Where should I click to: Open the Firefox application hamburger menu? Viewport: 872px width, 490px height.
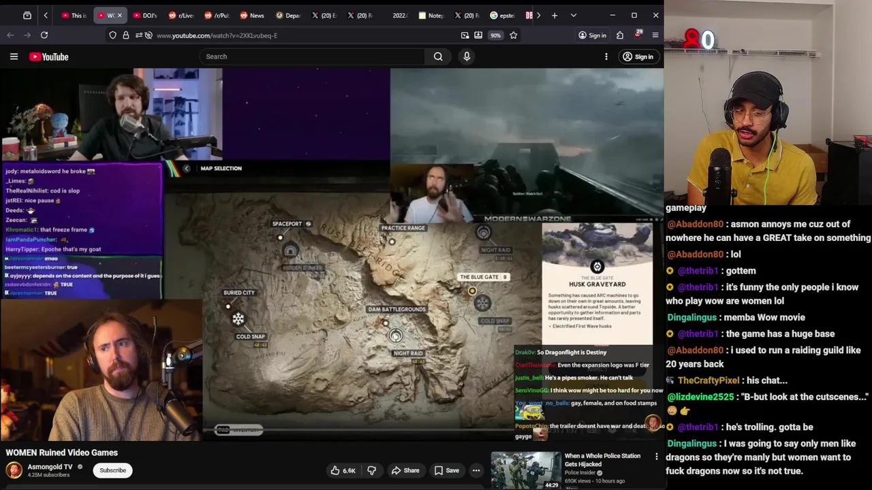pos(655,35)
